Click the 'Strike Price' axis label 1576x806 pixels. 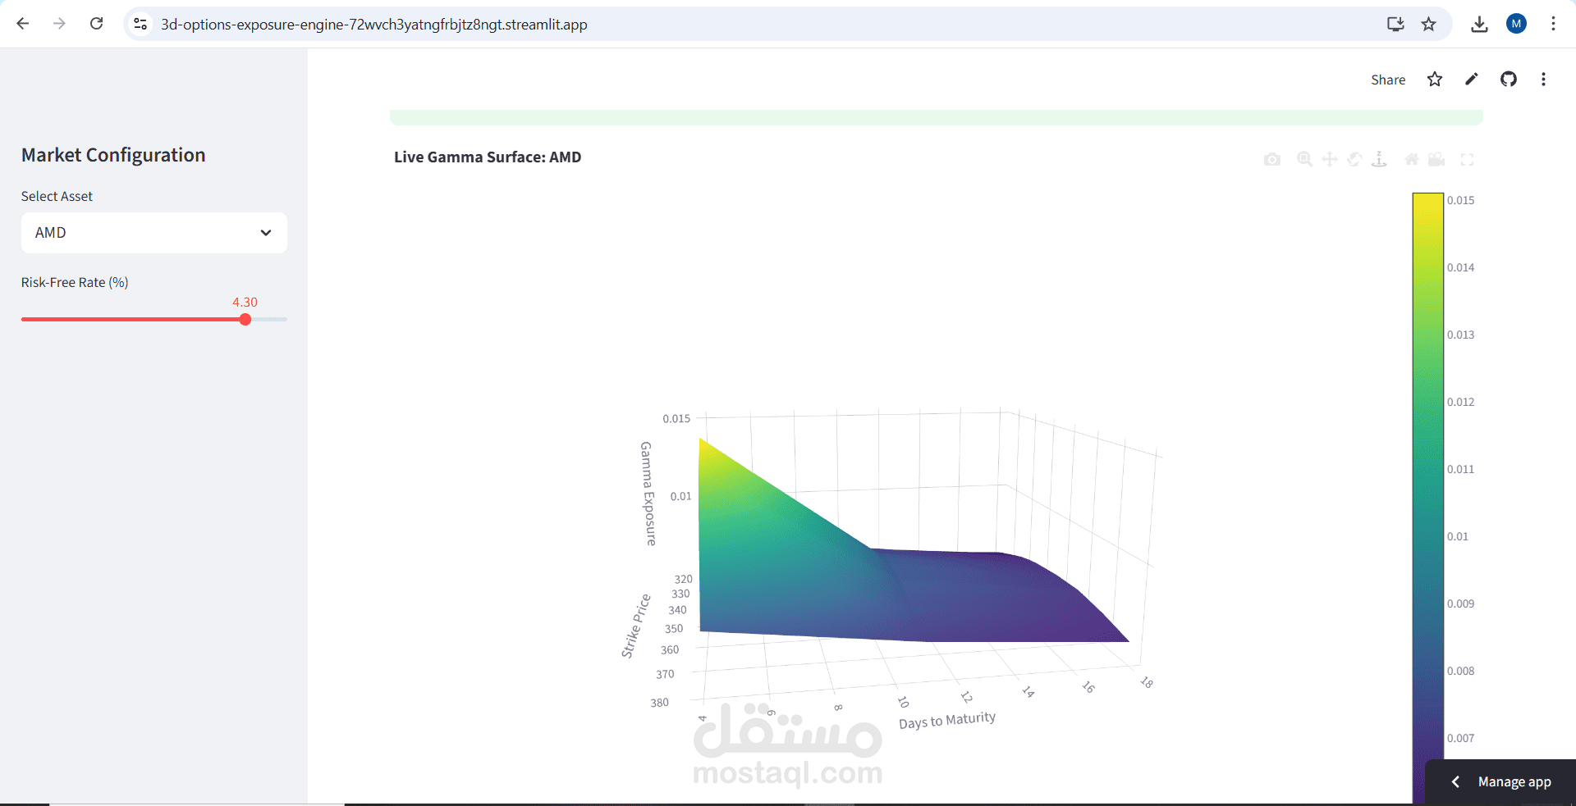tap(635, 626)
